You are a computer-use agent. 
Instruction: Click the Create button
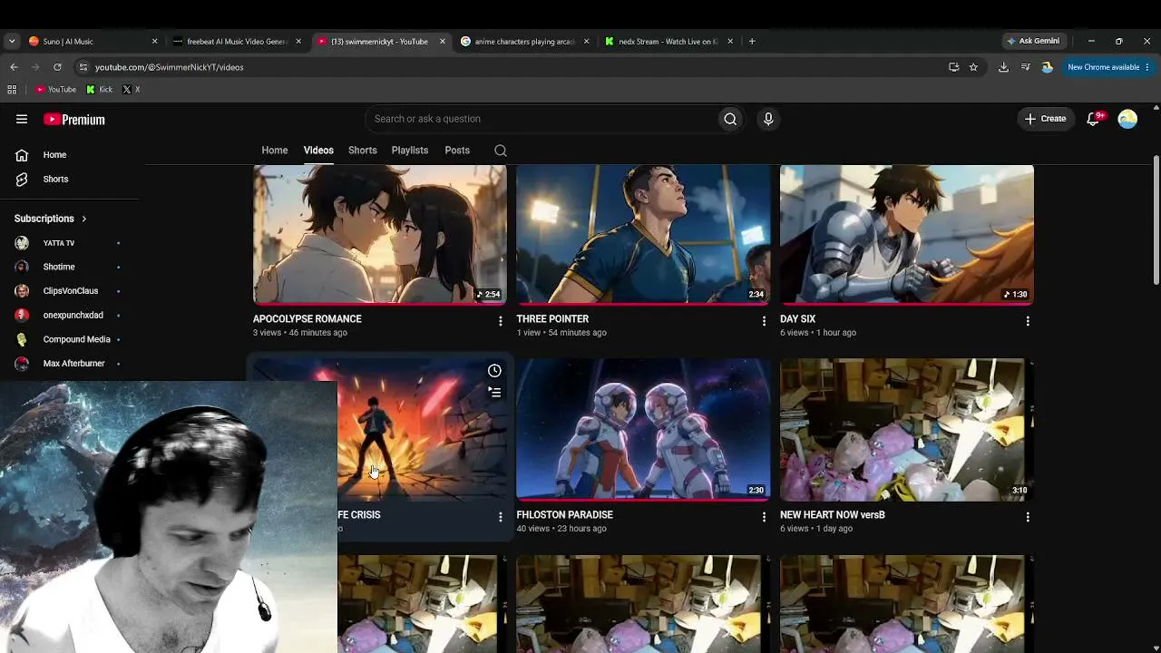pos(1045,119)
